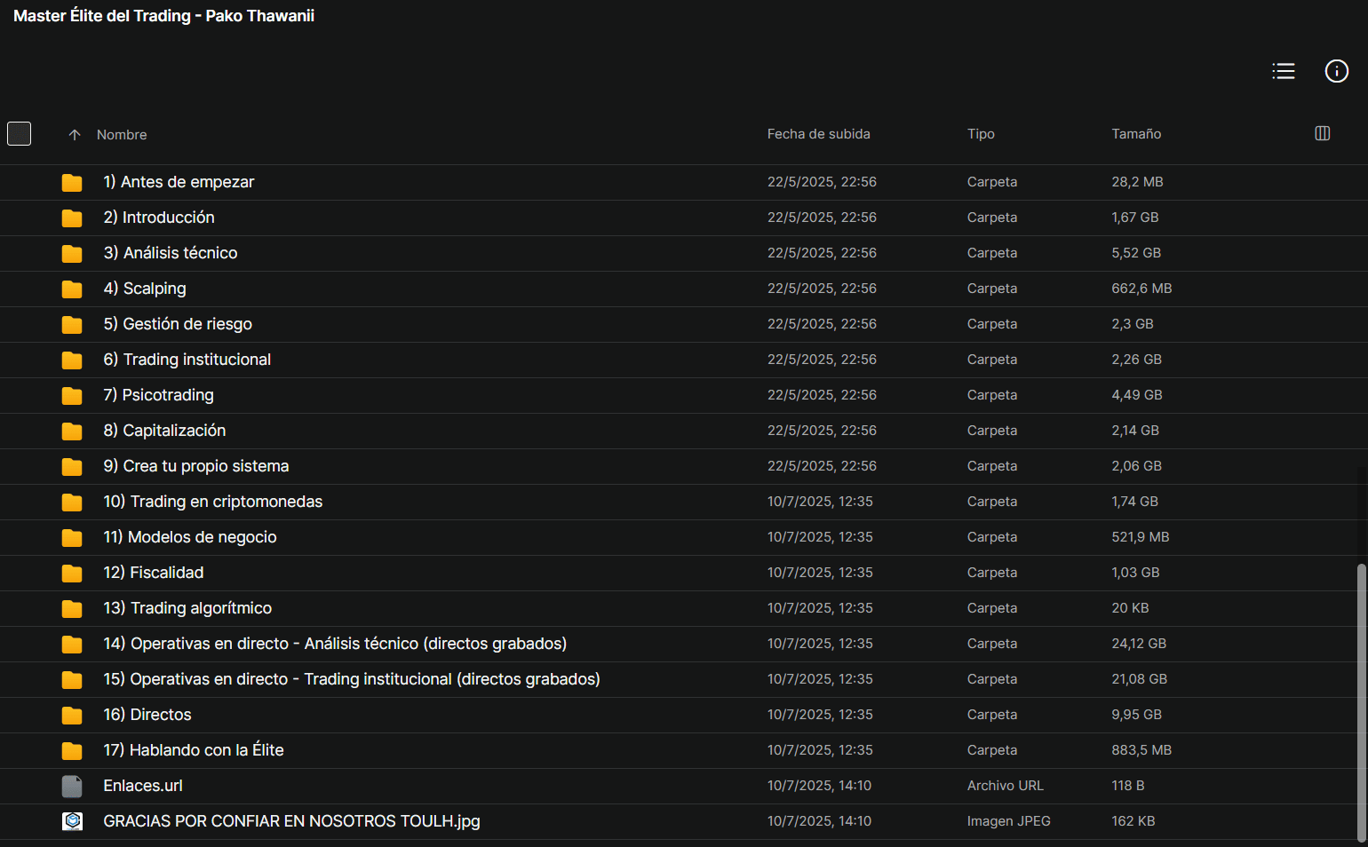Click folder icon of Capitalización

click(x=72, y=431)
